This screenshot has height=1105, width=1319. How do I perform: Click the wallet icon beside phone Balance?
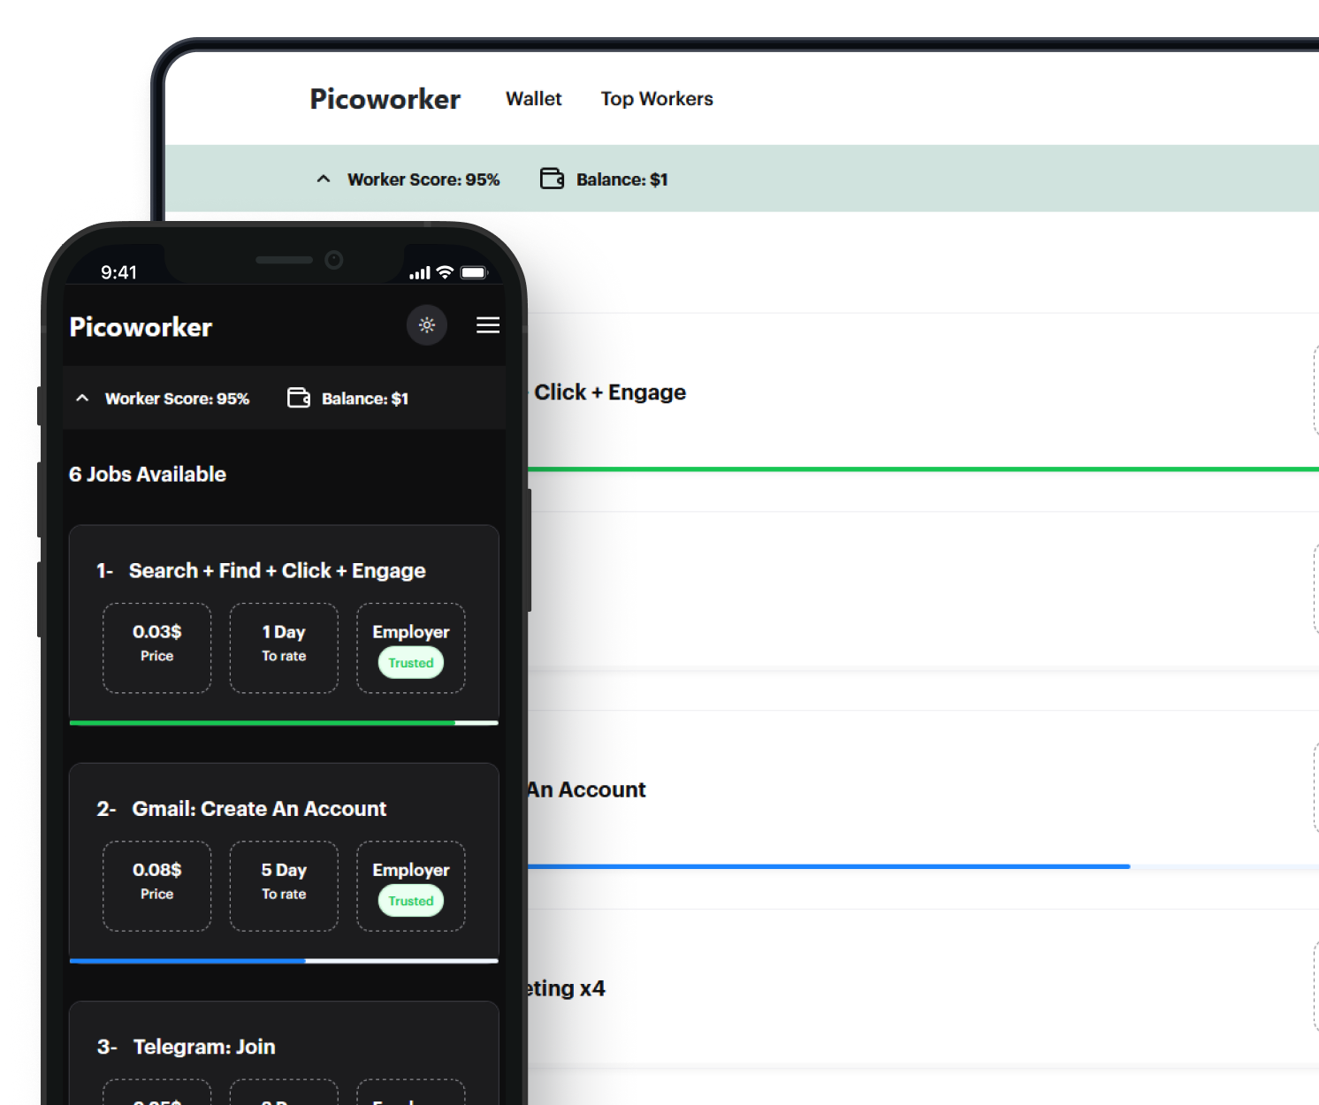299,398
